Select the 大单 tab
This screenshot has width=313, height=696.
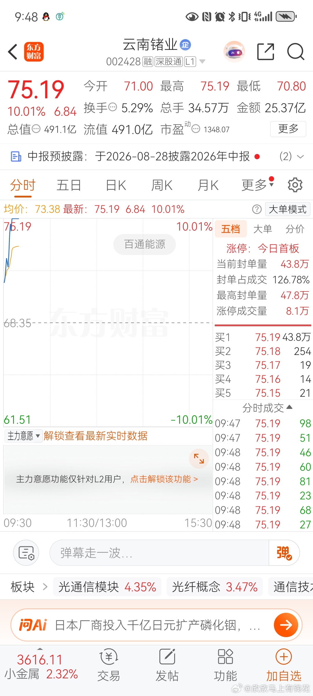263,229
